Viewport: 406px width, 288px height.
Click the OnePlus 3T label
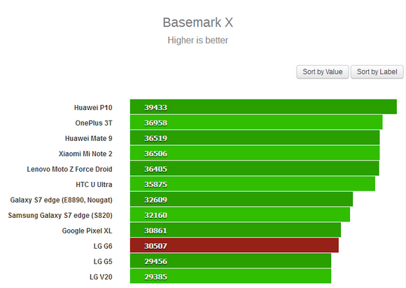[94, 123]
